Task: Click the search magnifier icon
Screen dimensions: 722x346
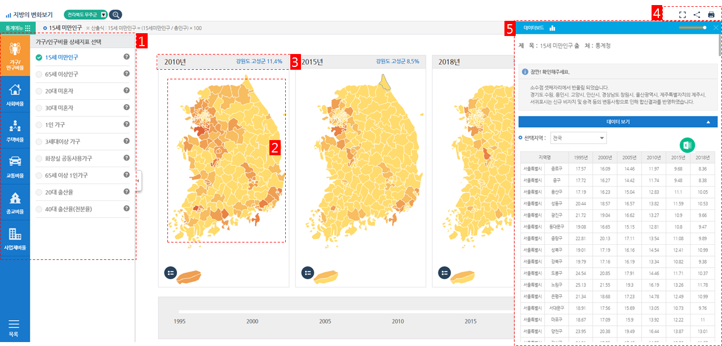Action: (115, 15)
